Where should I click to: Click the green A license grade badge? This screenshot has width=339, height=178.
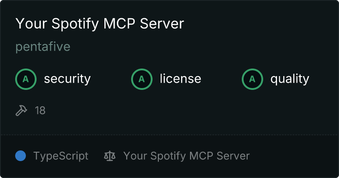tap(141, 79)
